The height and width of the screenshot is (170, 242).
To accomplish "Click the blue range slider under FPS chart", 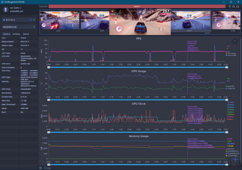I will coord(137,67).
